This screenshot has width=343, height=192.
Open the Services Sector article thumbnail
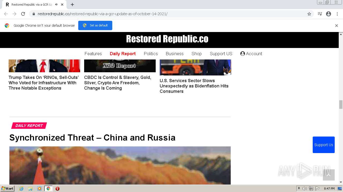pyautogui.click(x=195, y=67)
